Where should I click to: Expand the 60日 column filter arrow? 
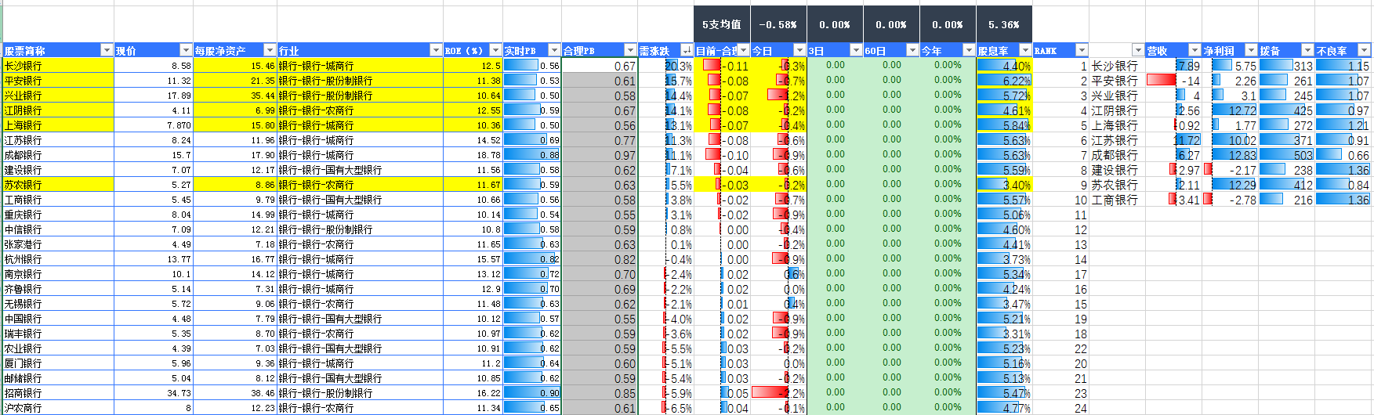(912, 50)
